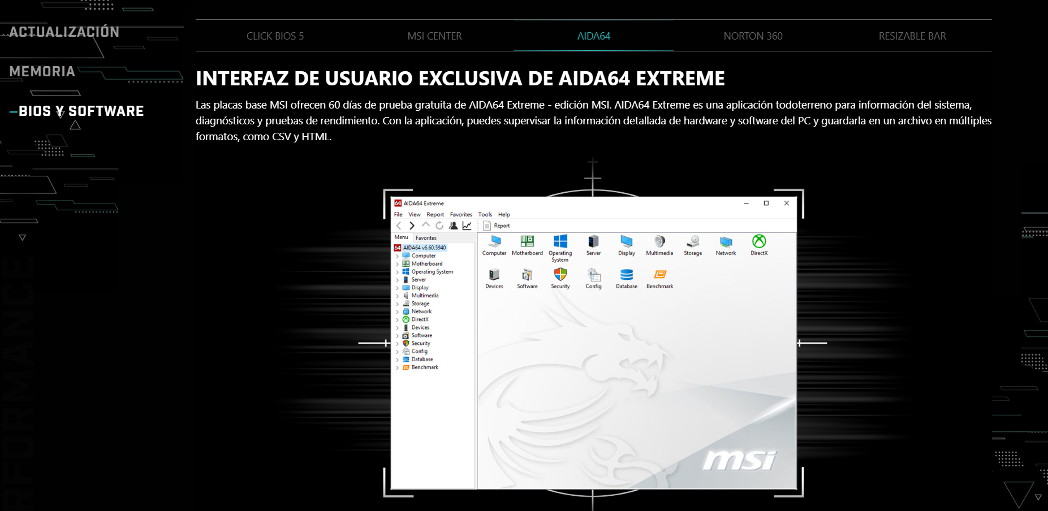Open the Server icon in the main panel
Viewport: 1048px width, 511px height.
pyautogui.click(x=593, y=241)
